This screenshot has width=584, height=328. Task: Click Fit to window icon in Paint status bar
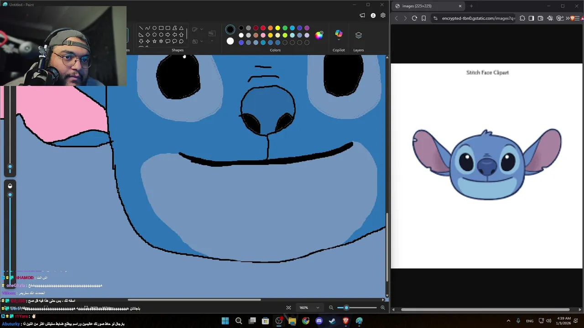pos(288,308)
